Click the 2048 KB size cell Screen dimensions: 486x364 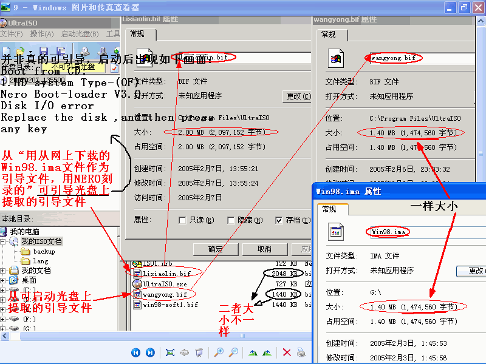(x=284, y=274)
